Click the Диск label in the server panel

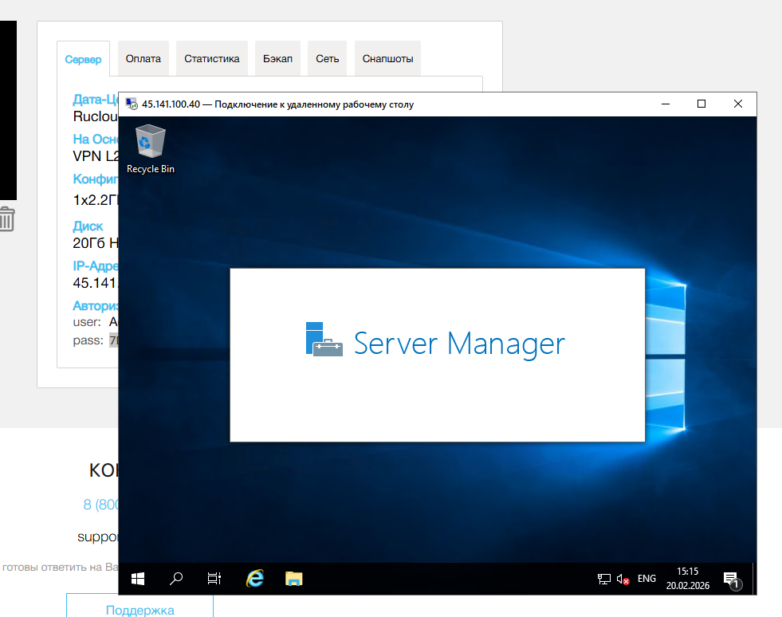pos(88,226)
